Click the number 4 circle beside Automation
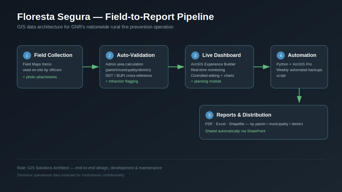 pyautogui.click(x=281, y=55)
